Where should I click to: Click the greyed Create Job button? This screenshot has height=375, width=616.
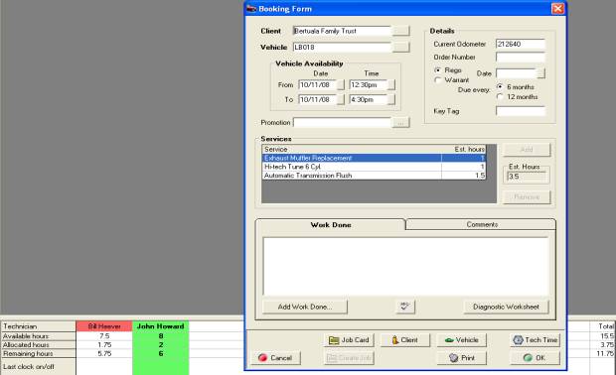(349, 358)
